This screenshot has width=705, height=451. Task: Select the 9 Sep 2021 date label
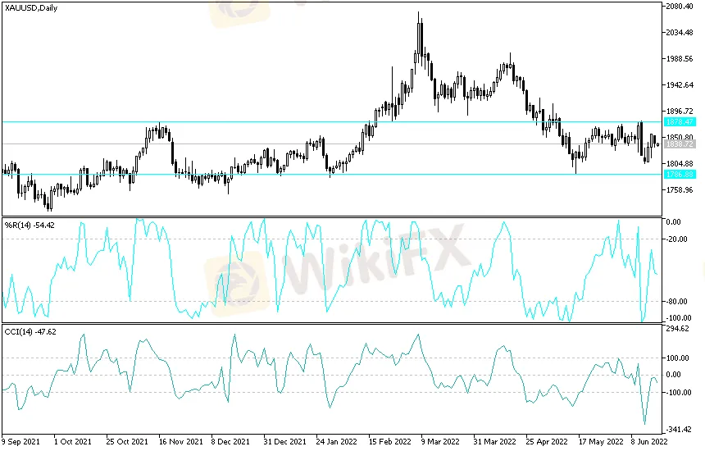[x=21, y=440]
